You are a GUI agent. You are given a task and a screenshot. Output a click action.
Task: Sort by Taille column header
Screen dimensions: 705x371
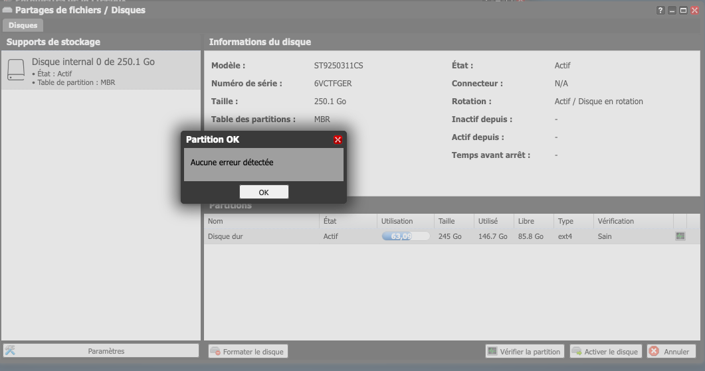tap(454, 221)
